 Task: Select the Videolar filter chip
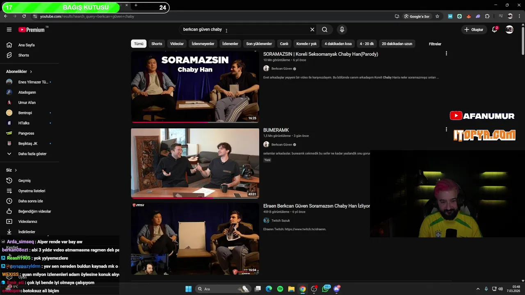pos(177,44)
